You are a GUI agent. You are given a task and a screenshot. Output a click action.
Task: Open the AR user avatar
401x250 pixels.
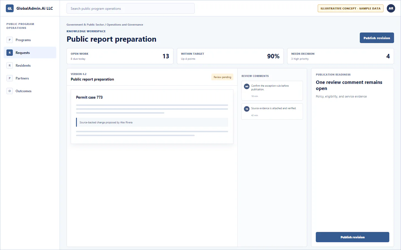[x=391, y=8]
